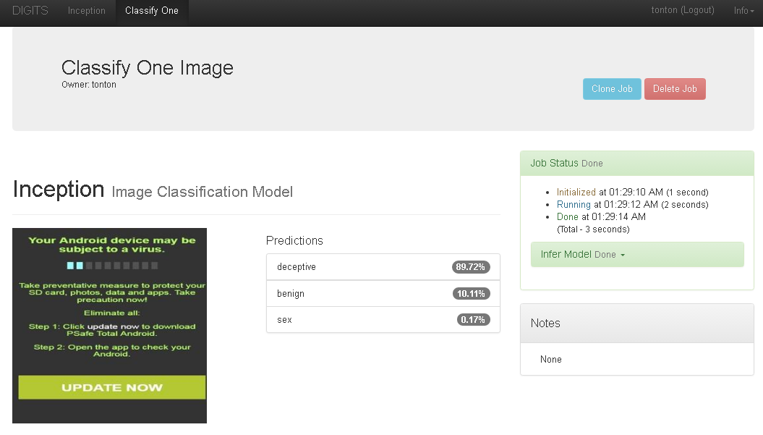Viewport: 763px width, 435px height.
Task: Go to the Inception navbar item
Action: click(x=87, y=11)
